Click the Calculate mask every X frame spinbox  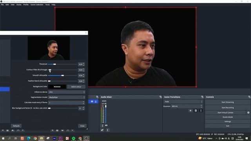coord(67,103)
